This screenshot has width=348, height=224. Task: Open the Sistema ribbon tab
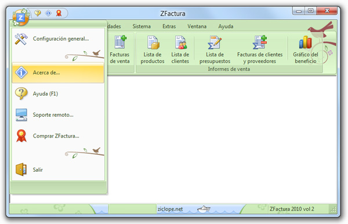point(142,27)
